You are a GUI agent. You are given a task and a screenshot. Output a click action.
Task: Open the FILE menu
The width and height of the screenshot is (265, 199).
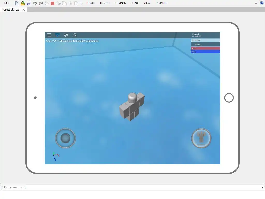(6, 3)
